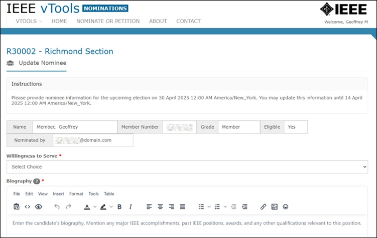
Task: Select the Update Nominee tab
Action: [37, 63]
